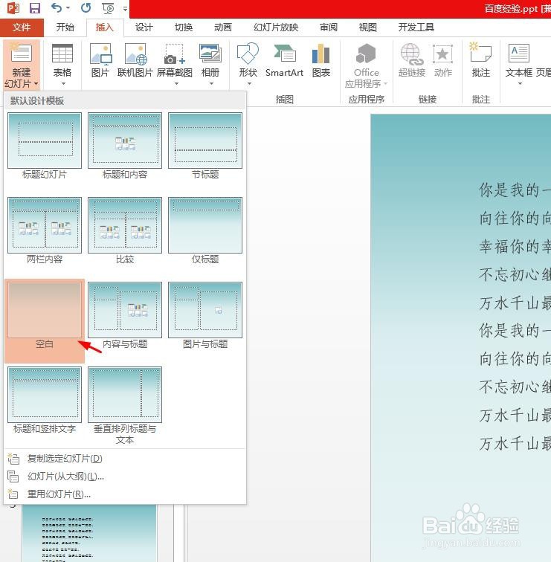This screenshot has height=562, width=551.
Task: Insert a SmartArt graphic
Action: pos(285,61)
